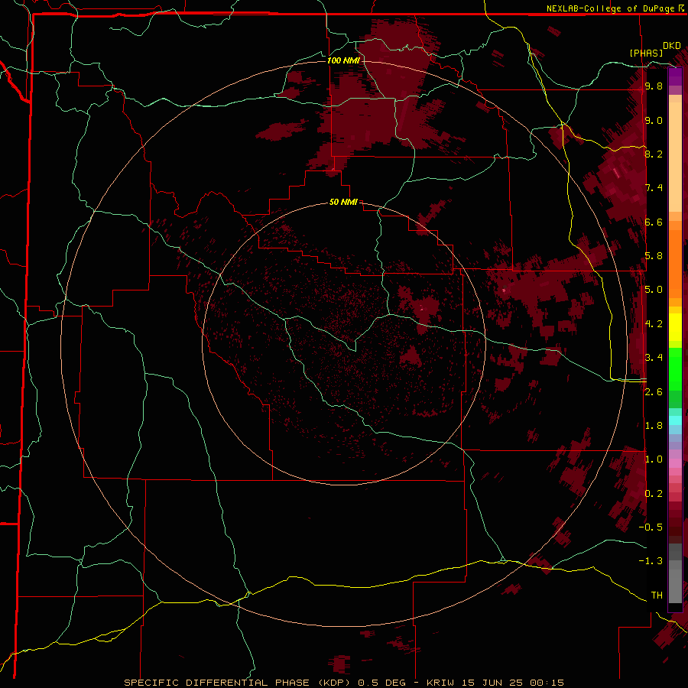Click the -0.5 value on the color scale
The height and width of the screenshot is (688, 688).
pos(651,527)
